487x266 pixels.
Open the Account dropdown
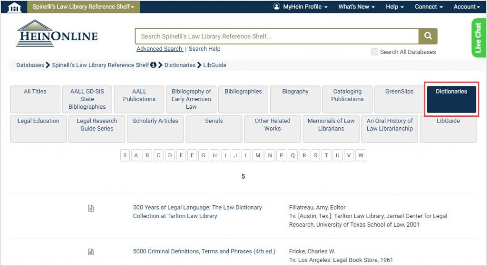point(467,7)
